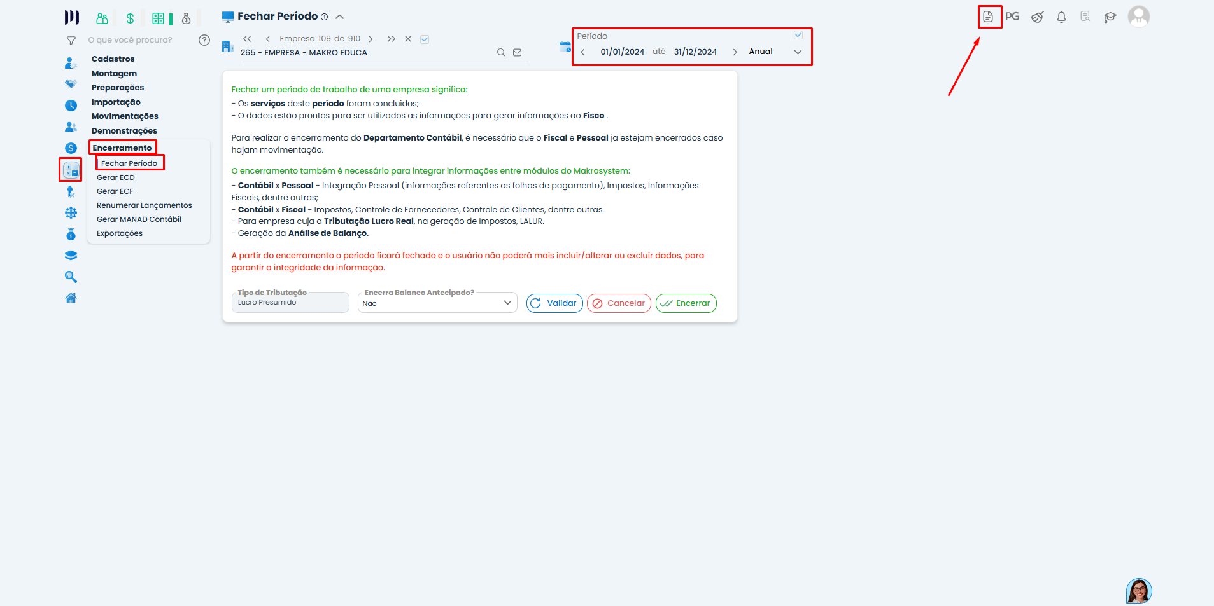Click the green dollar sign module icon

click(130, 18)
